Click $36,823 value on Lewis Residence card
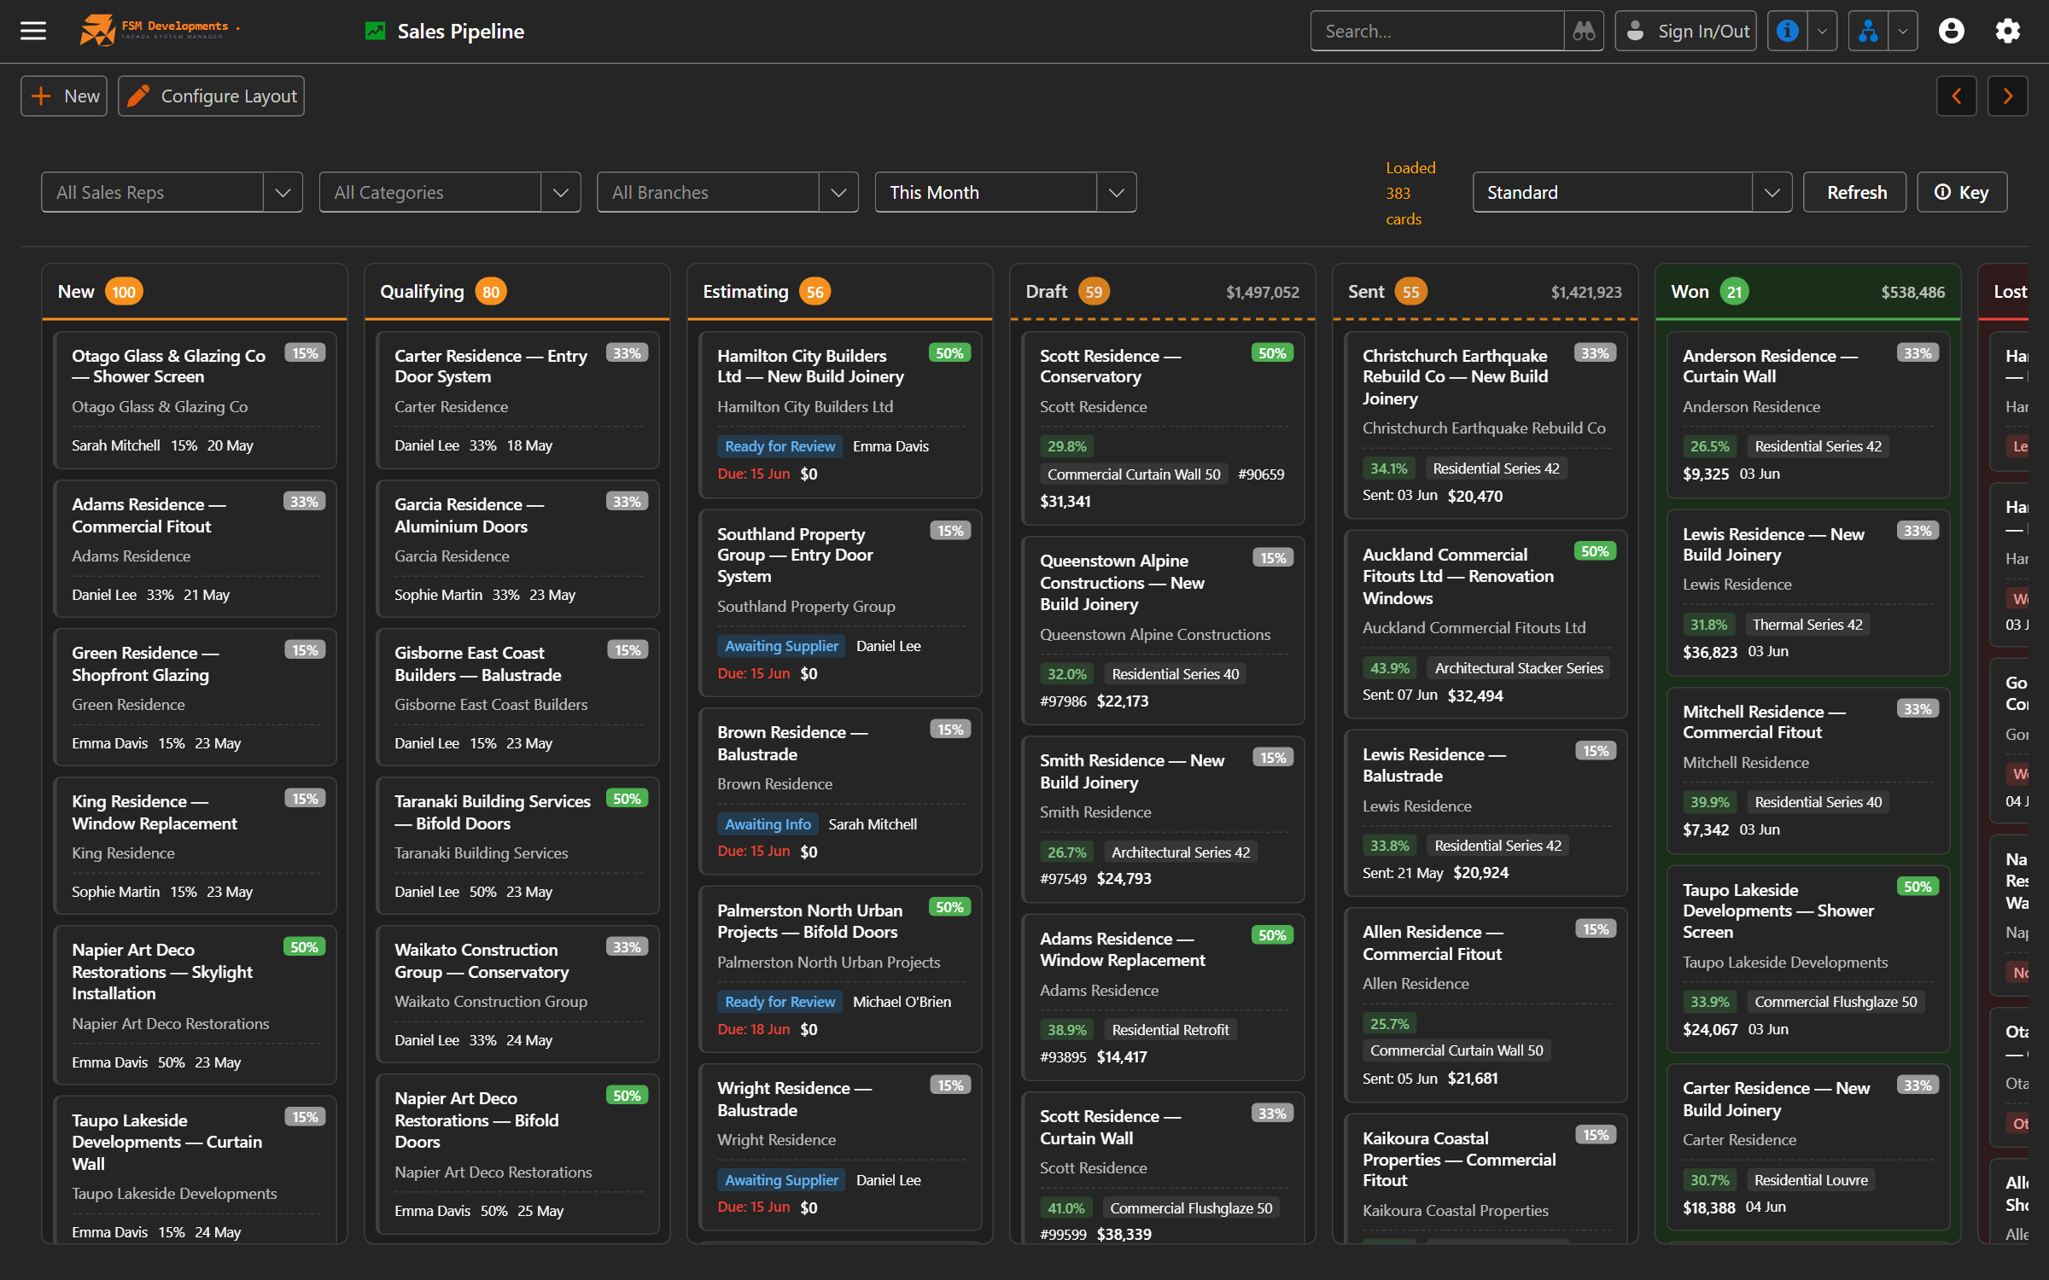 tap(1709, 652)
